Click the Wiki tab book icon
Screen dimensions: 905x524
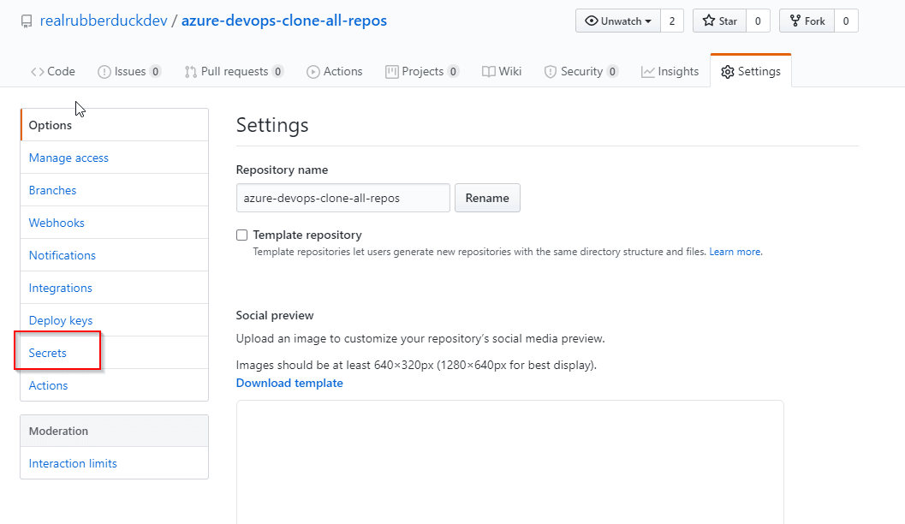pos(489,72)
